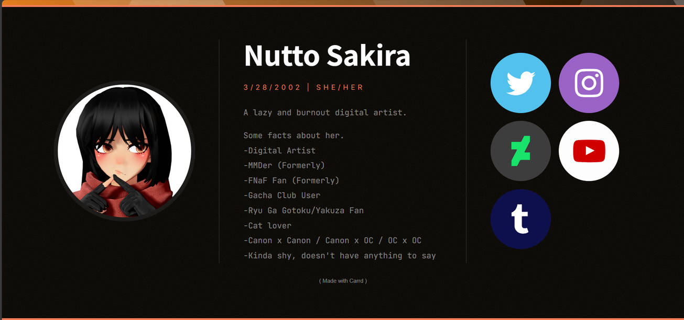Click the Cat lover list entry
This screenshot has height=320, width=684.
tap(267, 225)
